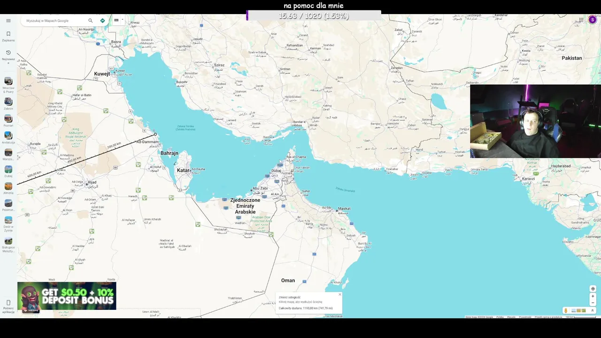Select the Dubaj recent place
The height and width of the screenshot is (338, 601).
point(8,171)
